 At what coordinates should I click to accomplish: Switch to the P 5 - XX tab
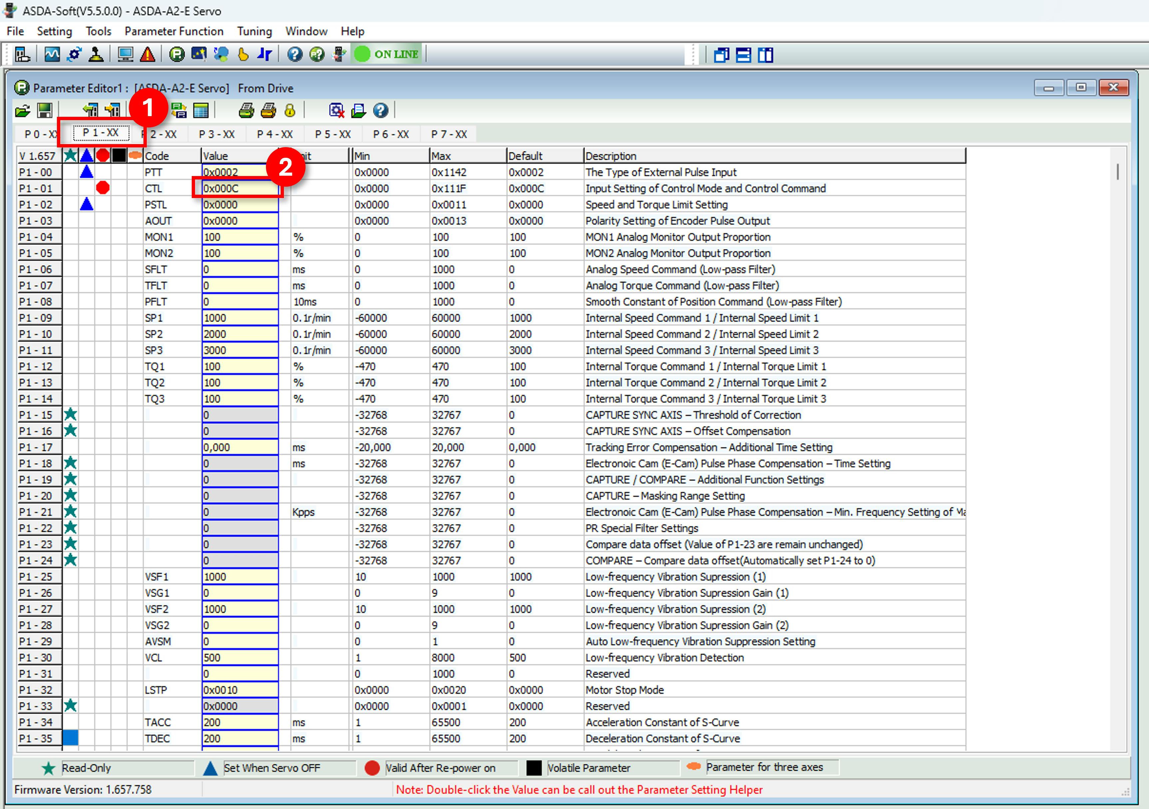pyautogui.click(x=333, y=134)
